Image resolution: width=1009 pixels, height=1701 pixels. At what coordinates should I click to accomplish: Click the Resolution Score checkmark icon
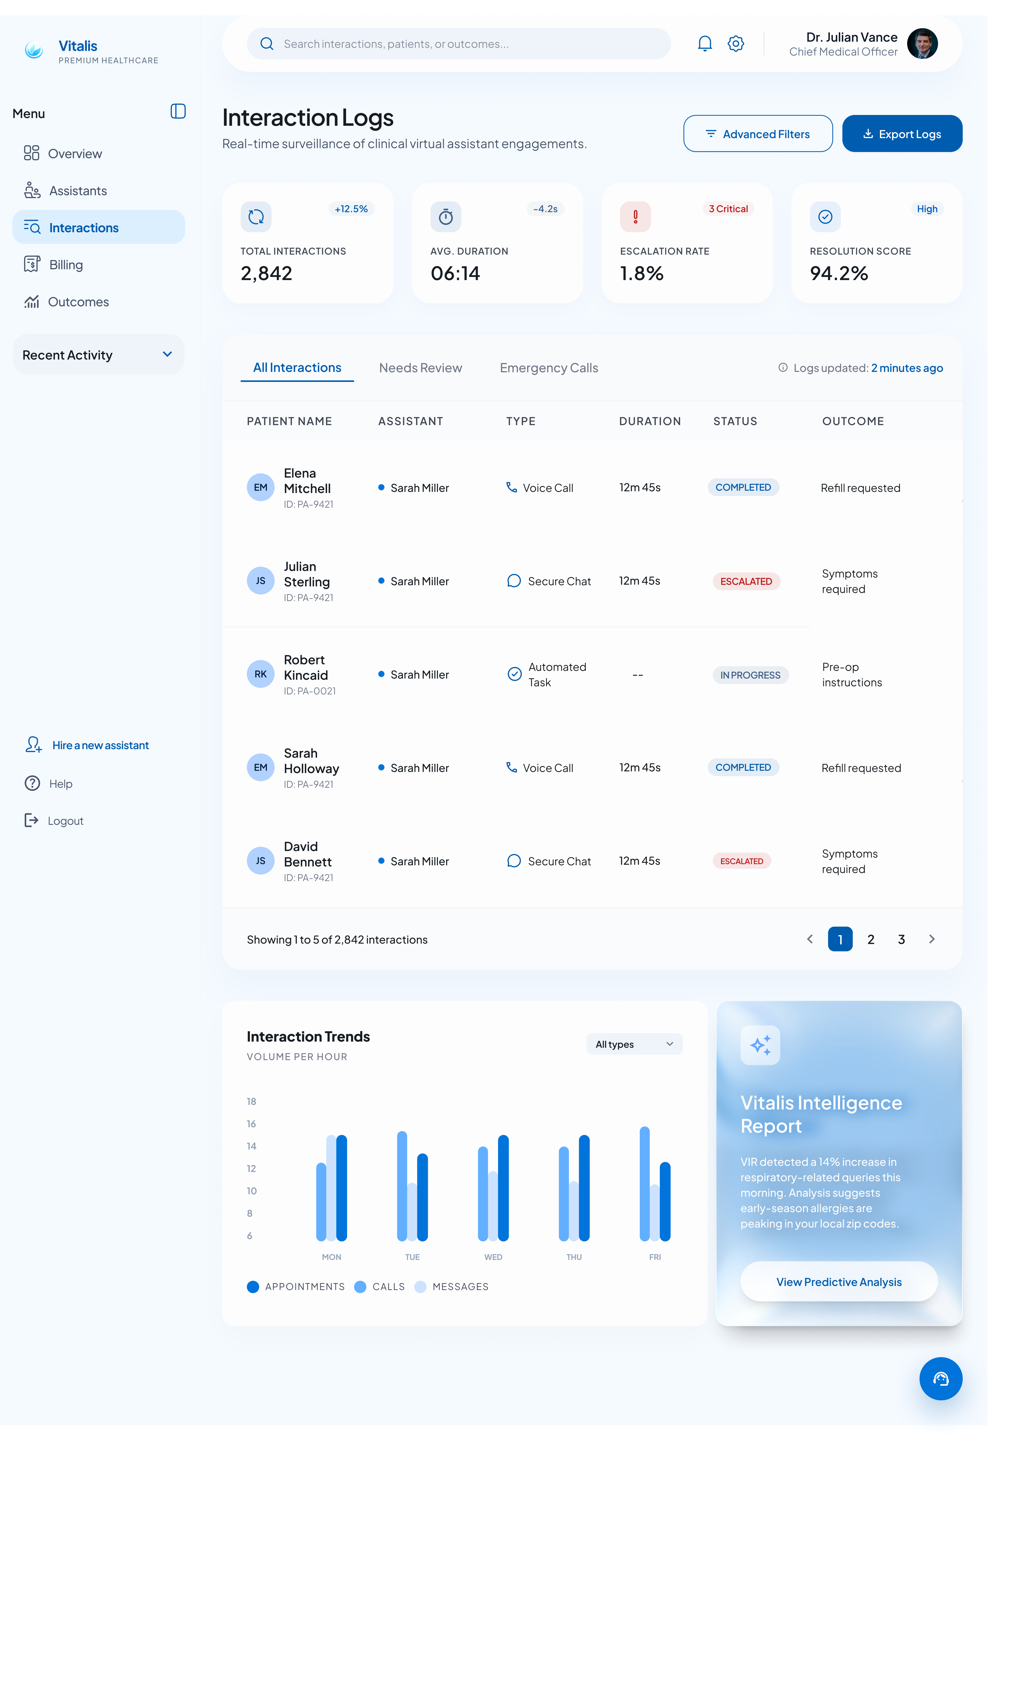coord(825,217)
